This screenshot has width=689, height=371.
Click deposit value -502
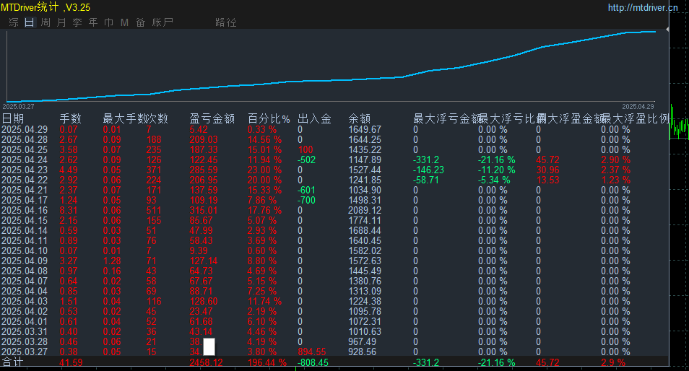tap(307, 160)
